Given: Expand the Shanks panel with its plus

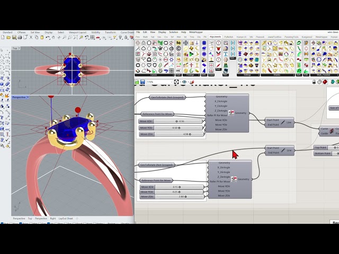Looking at the screenshot, I should 293,75.
